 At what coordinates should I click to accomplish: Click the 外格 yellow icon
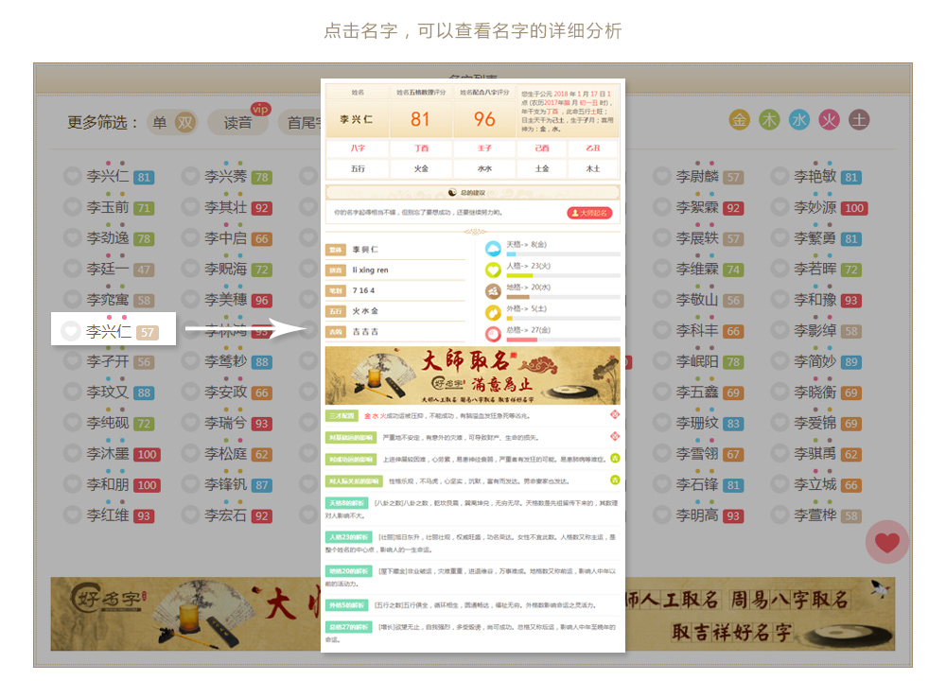[493, 312]
